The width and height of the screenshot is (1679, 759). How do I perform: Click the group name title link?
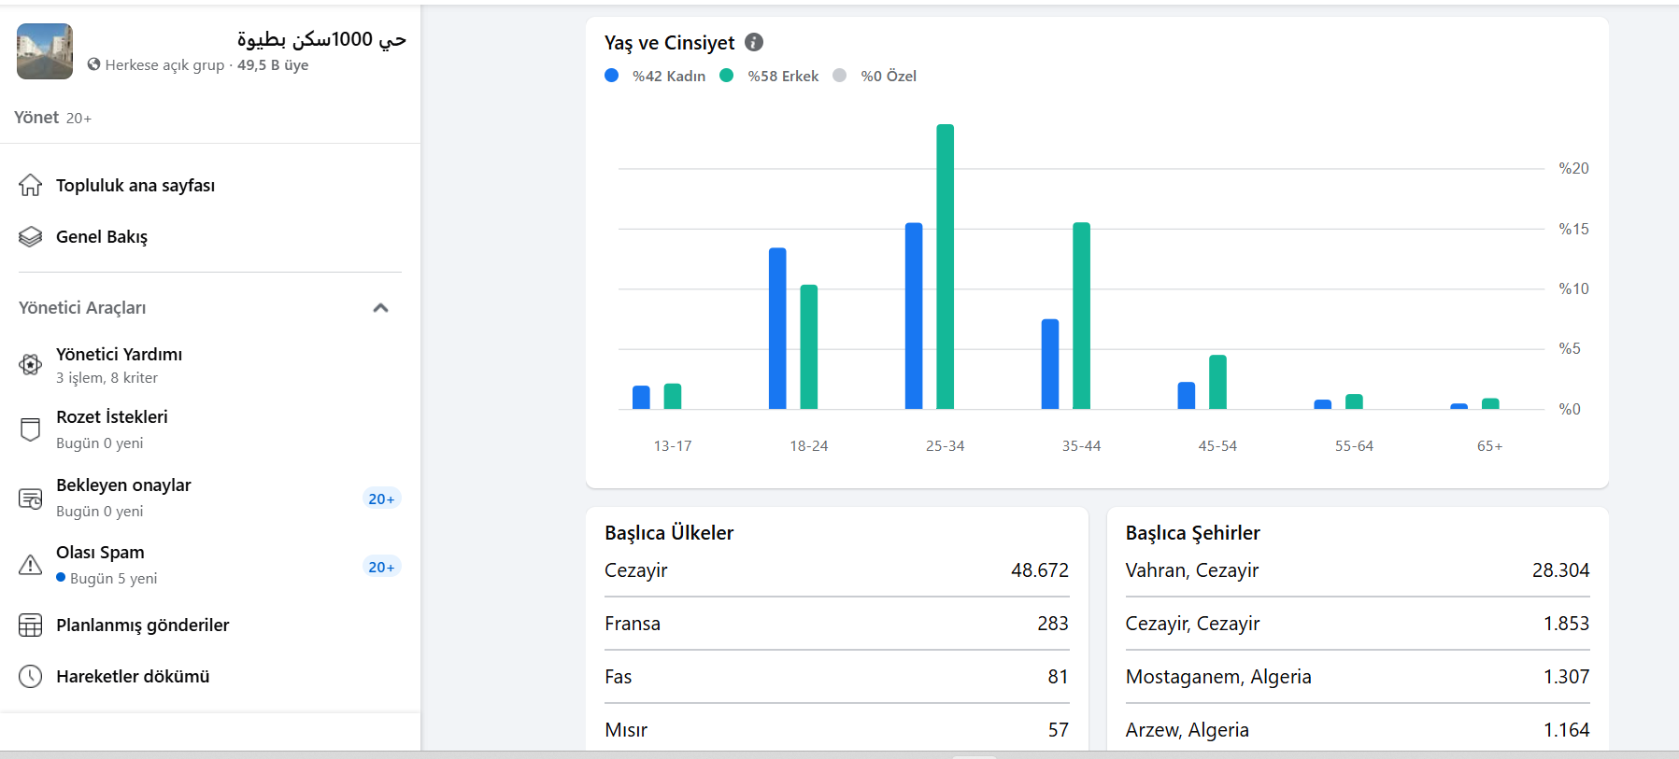tap(320, 39)
